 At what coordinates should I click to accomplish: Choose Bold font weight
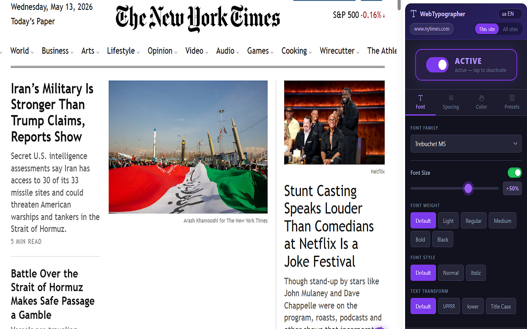[x=420, y=239]
